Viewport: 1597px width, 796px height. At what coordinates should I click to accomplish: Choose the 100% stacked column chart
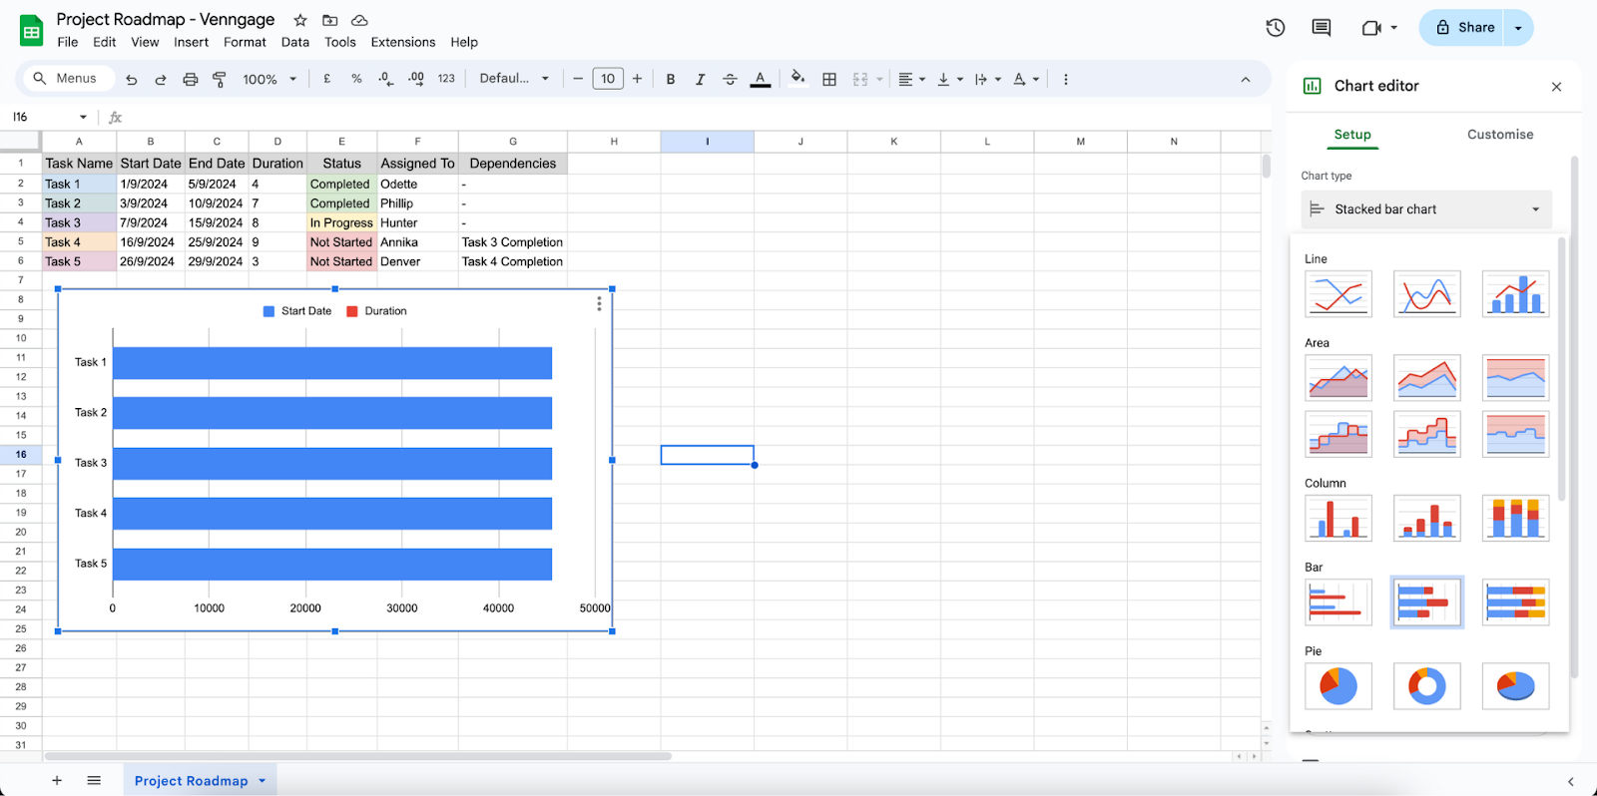(1515, 518)
